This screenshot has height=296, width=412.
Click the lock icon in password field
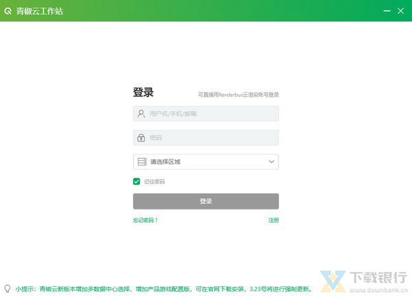(x=141, y=137)
